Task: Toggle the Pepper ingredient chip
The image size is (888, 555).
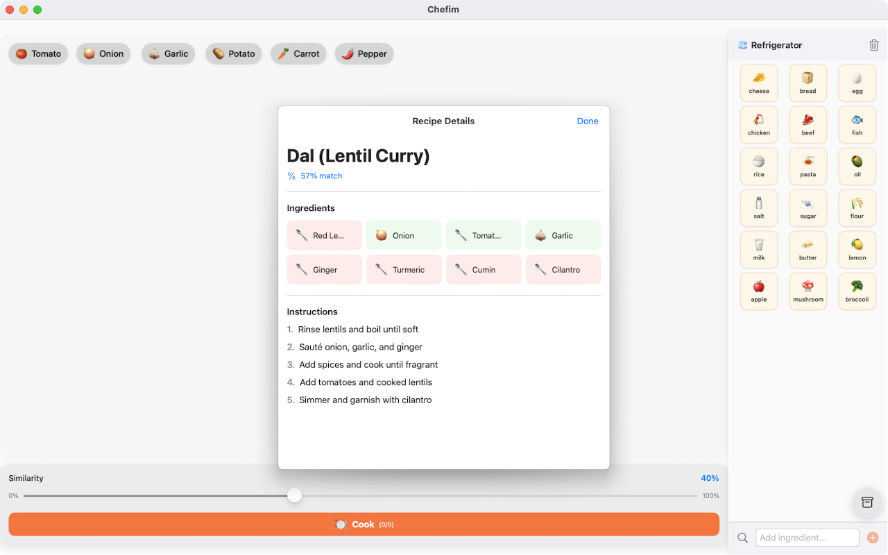Action: pos(364,53)
